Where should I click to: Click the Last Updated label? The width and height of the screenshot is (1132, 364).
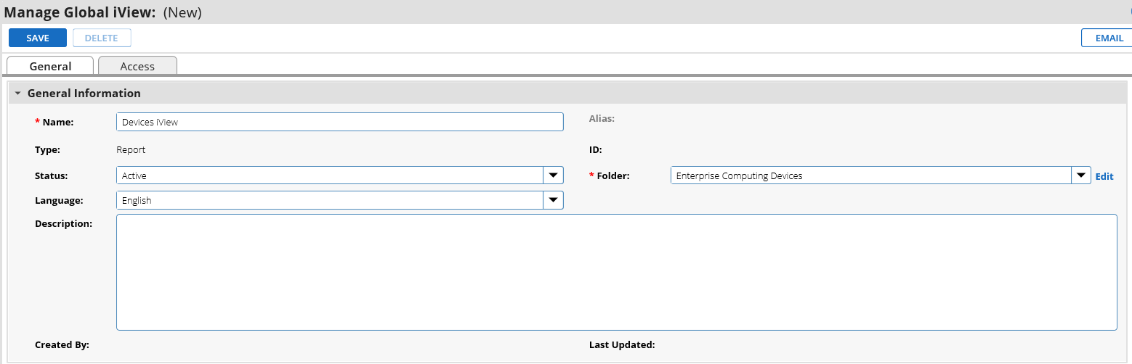click(622, 345)
